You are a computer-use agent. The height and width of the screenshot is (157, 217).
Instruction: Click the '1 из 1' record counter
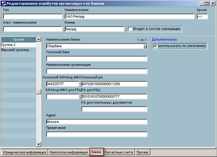click(142, 40)
